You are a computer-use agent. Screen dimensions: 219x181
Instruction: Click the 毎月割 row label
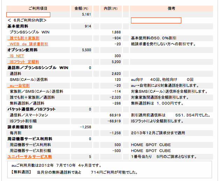15,133
